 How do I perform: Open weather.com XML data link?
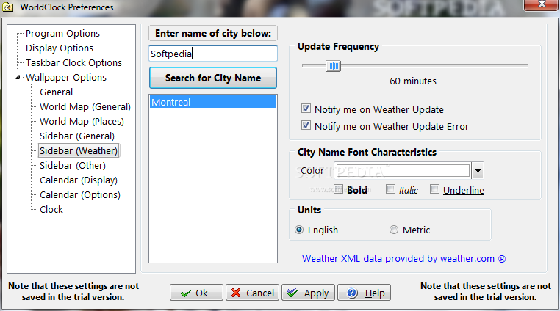click(x=404, y=258)
